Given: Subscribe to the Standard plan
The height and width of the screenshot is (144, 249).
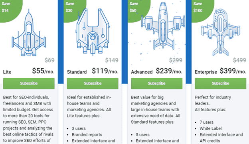Looking at the screenshot, I should point(93,83).
